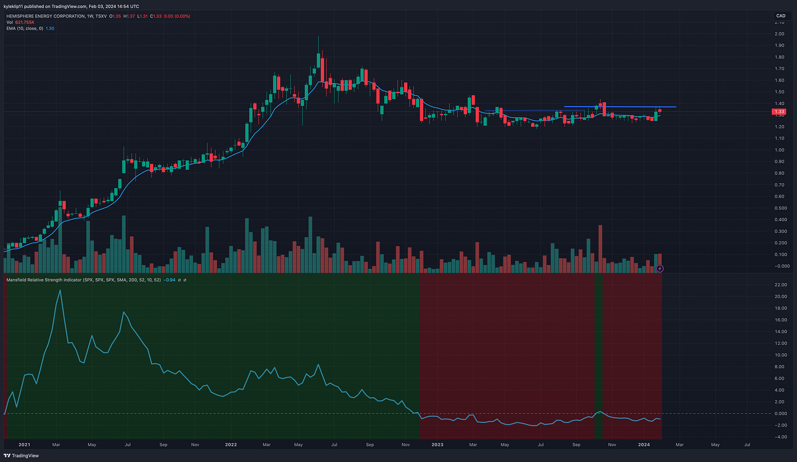Click the purple lightning event marker
Image resolution: width=797 pixels, height=462 pixels.
click(660, 268)
